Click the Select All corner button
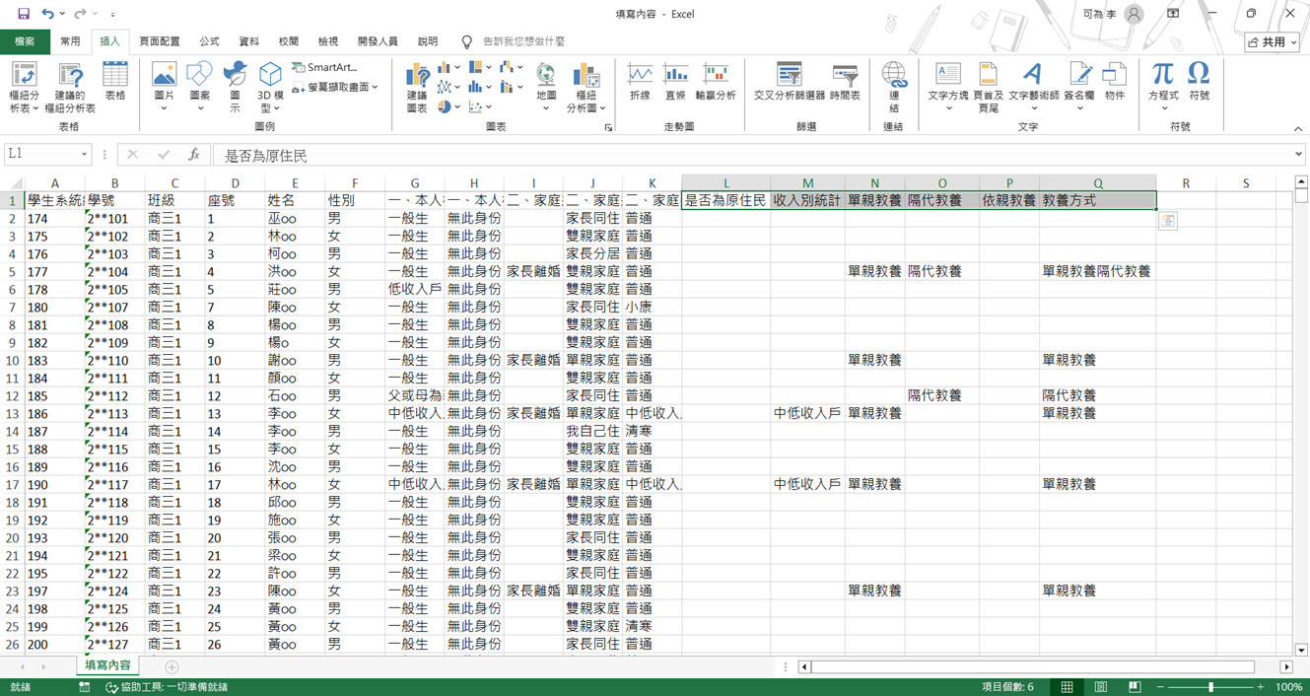This screenshot has width=1310, height=696. tap(13, 183)
